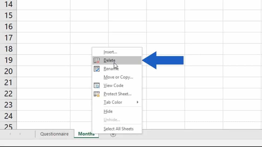Select row 21 header
Image resolution: width=262 pixels, height=147 pixels.
[8, 82]
